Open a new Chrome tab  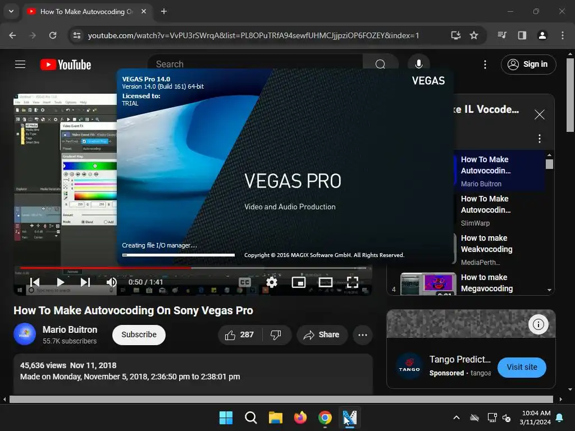tap(164, 11)
